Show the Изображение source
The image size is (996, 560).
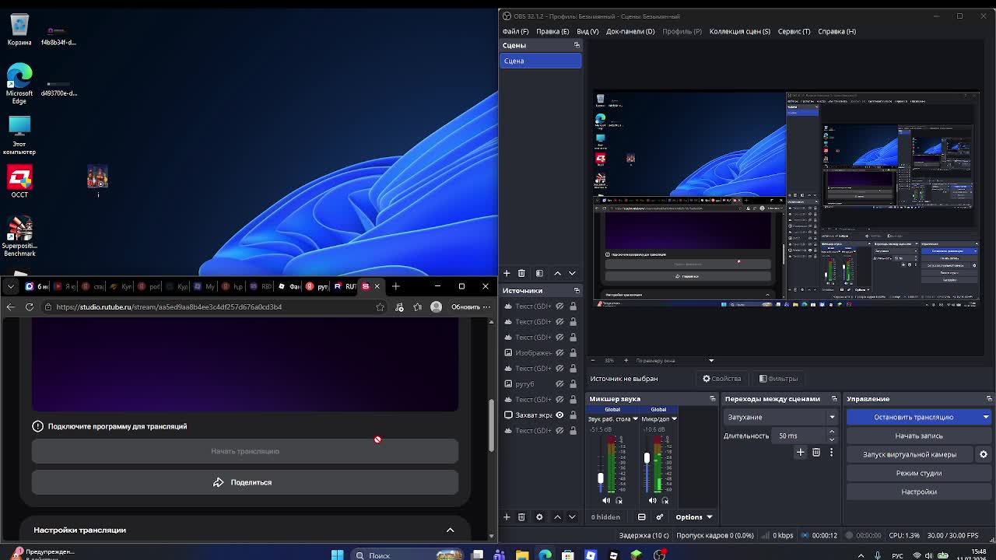[559, 352]
